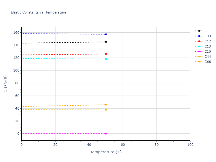
Task: Click the y-axis tick label 160
Action: tap(16, 33)
